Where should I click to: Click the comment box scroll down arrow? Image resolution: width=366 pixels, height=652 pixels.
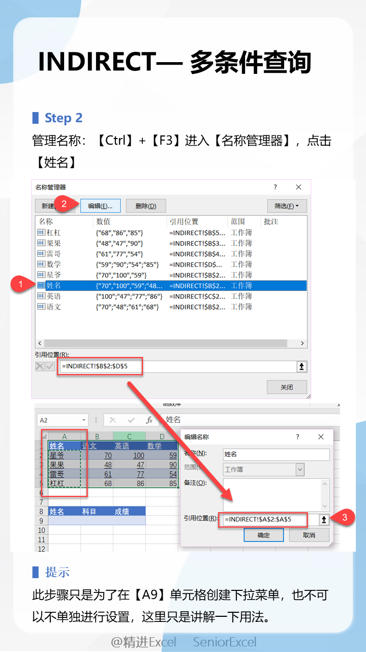click(x=325, y=506)
